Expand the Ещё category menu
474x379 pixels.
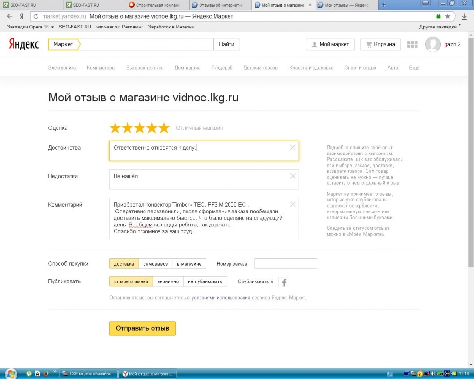pos(414,68)
